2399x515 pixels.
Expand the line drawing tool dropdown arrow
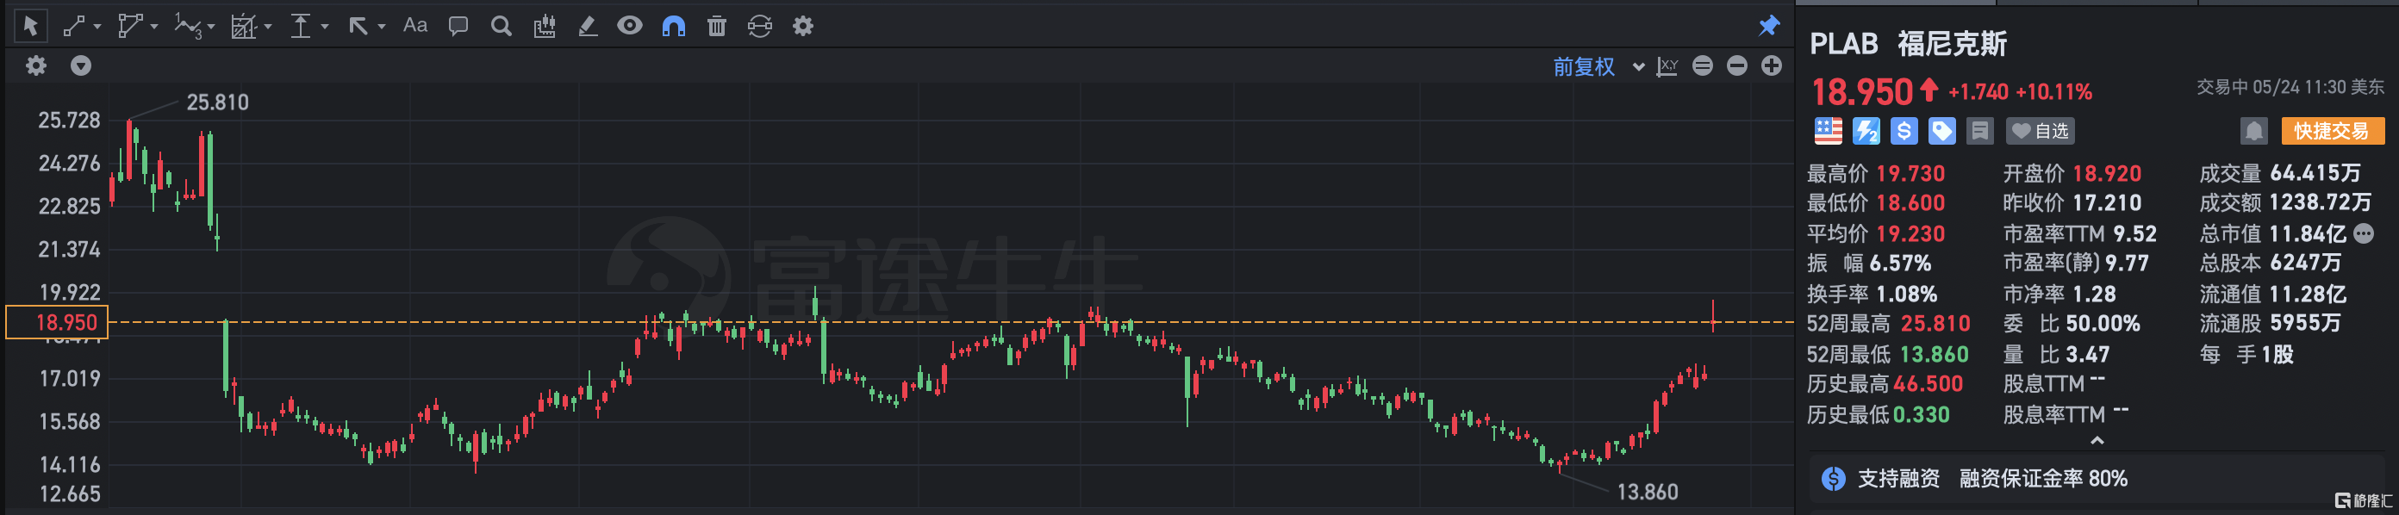click(x=97, y=27)
